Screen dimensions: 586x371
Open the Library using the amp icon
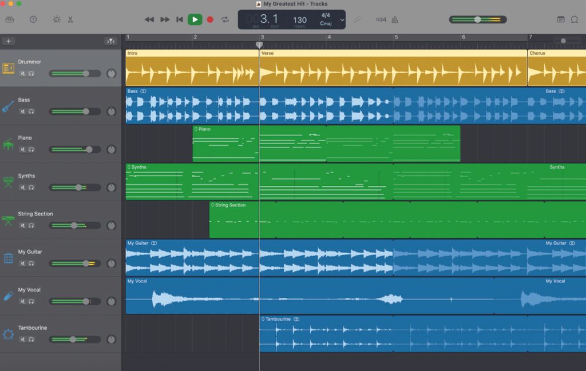click(9, 19)
